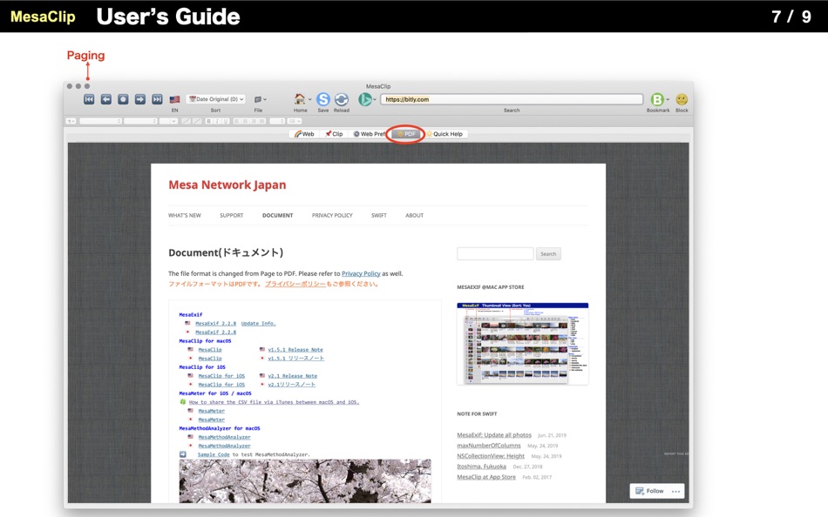Jump to the last page button

(157, 99)
